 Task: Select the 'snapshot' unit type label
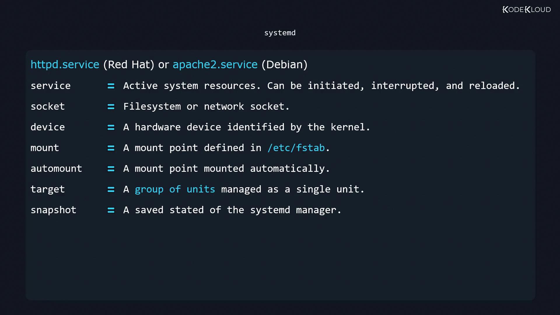[x=53, y=210]
